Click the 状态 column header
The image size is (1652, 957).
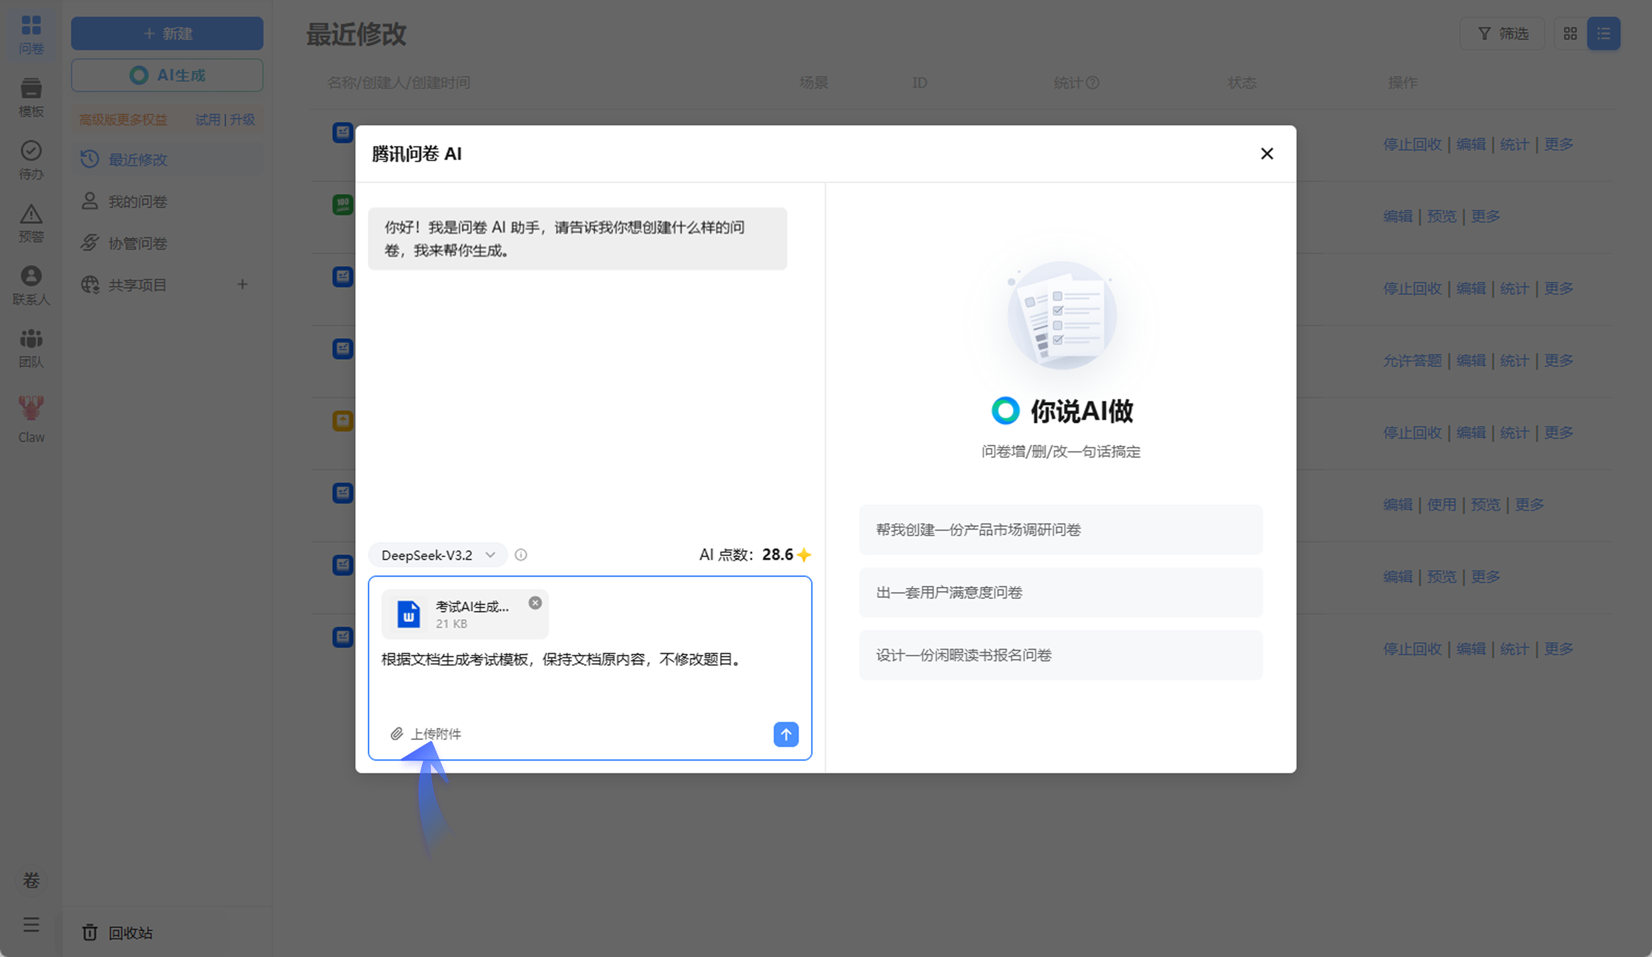(1242, 83)
